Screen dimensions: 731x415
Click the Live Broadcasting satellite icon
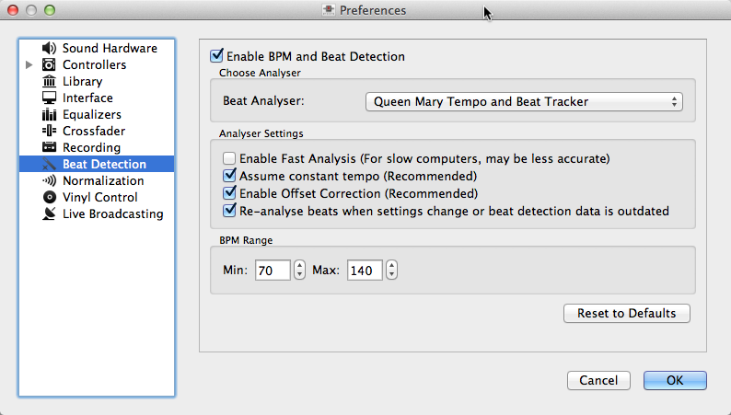[49, 214]
